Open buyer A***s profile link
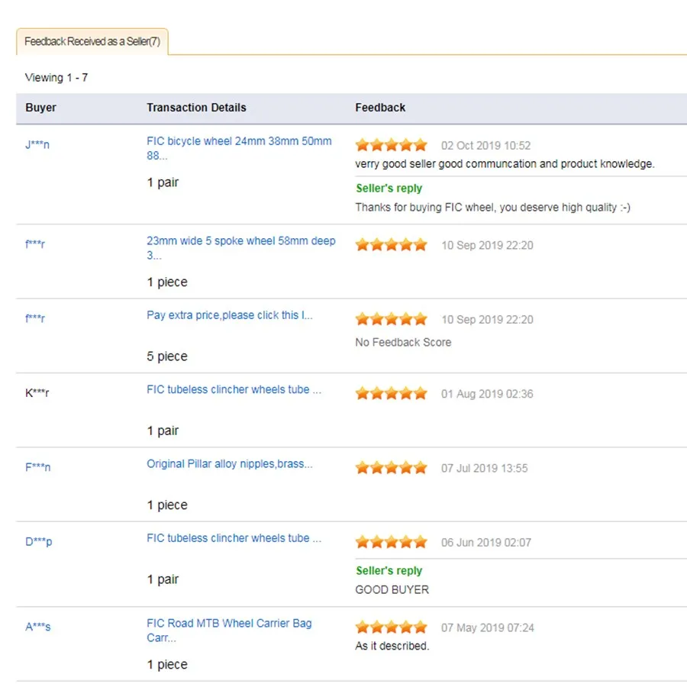The image size is (687, 687). pos(37,627)
